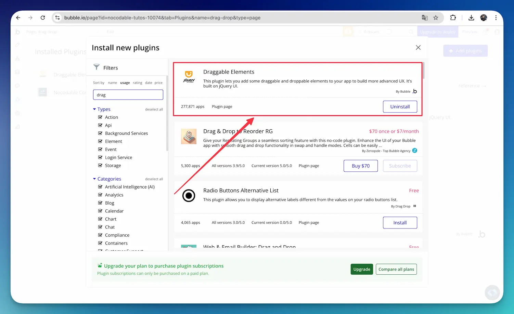Sort plugins by price
This screenshot has width=514, height=314.
[158, 83]
